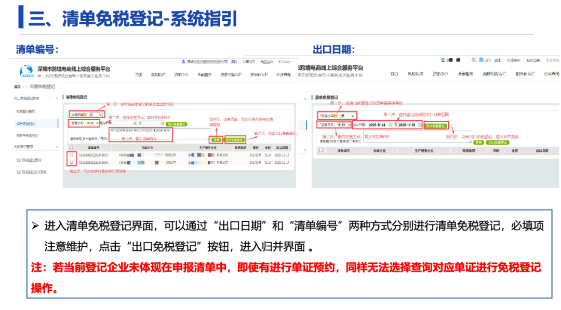
Task: Open calendar icon for end date 2025-11-18
Action: [x=420, y=125]
